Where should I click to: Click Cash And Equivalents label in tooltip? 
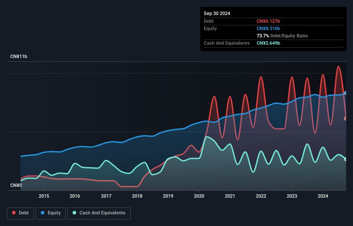227,43
